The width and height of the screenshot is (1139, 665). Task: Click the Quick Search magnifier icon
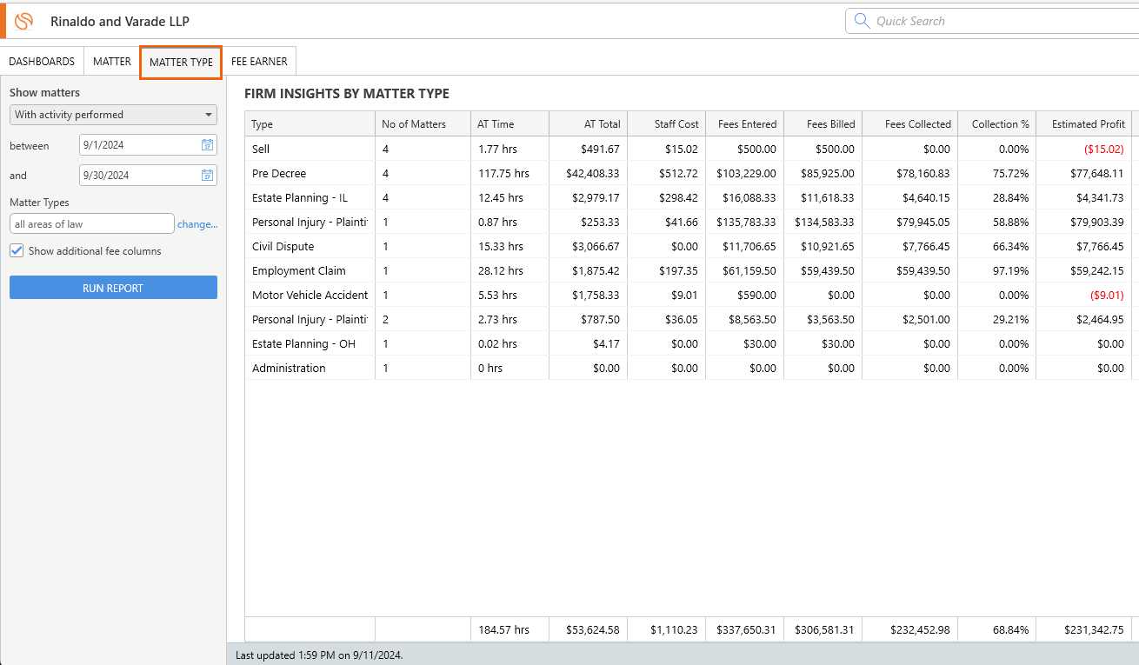coord(862,21)
